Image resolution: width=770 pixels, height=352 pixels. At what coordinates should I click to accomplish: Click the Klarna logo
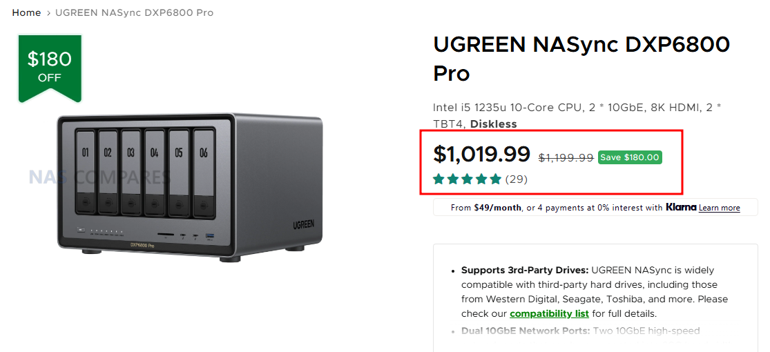point(680,207)
